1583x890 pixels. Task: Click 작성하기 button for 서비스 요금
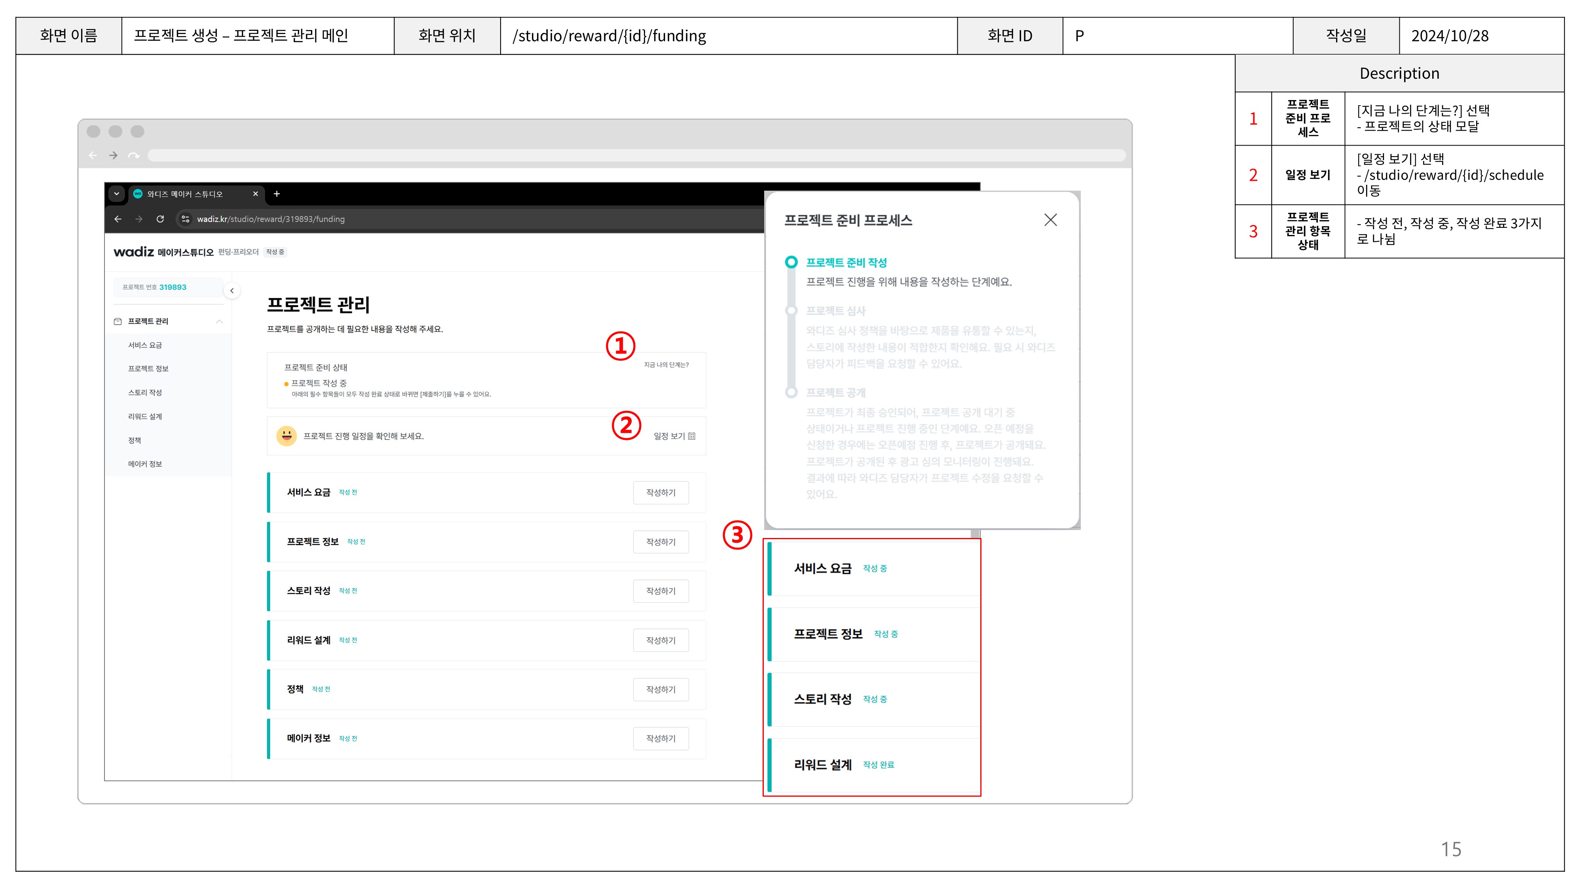[x=661, y=492]
